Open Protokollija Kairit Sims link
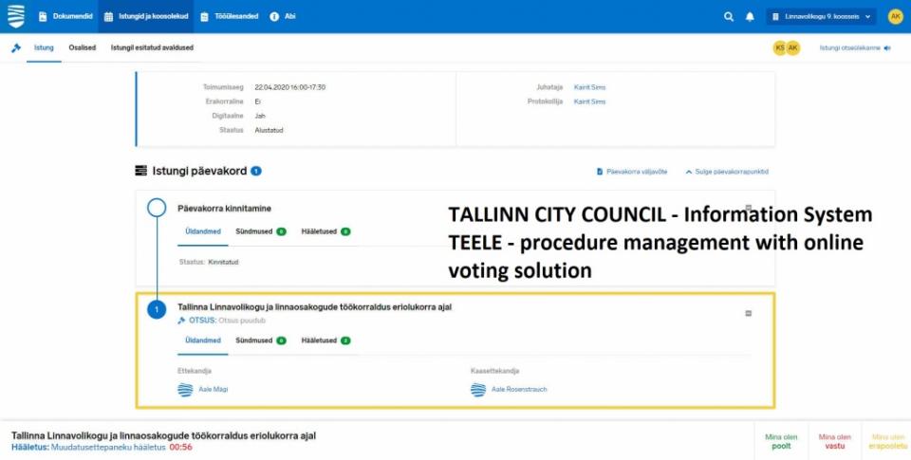This screenshot has height=460, width=911. (589, 101)
